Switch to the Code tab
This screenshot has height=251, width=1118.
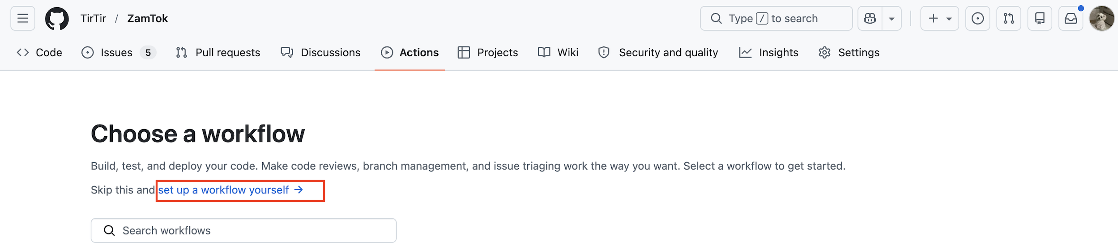pyautogui.click(x=39, y=53)
